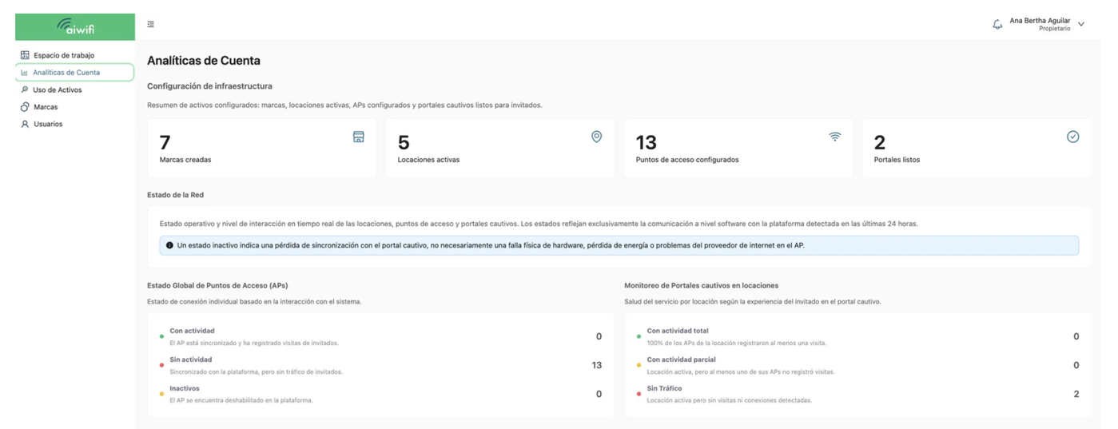Click the info icon in the blue notice

[169, 245]
